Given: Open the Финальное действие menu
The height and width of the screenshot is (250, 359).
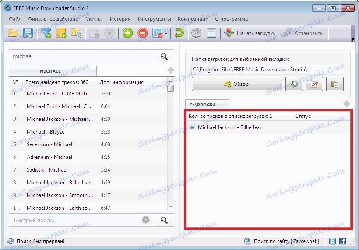Looking at the screenshot, I should coord(53,19).
